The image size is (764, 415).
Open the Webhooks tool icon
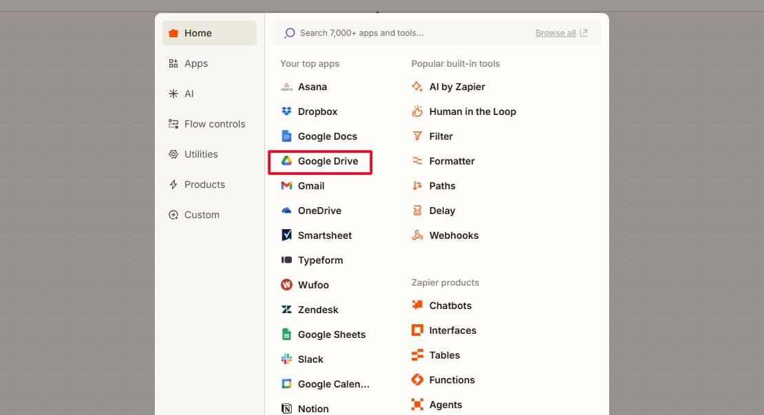tap(417, 235)
